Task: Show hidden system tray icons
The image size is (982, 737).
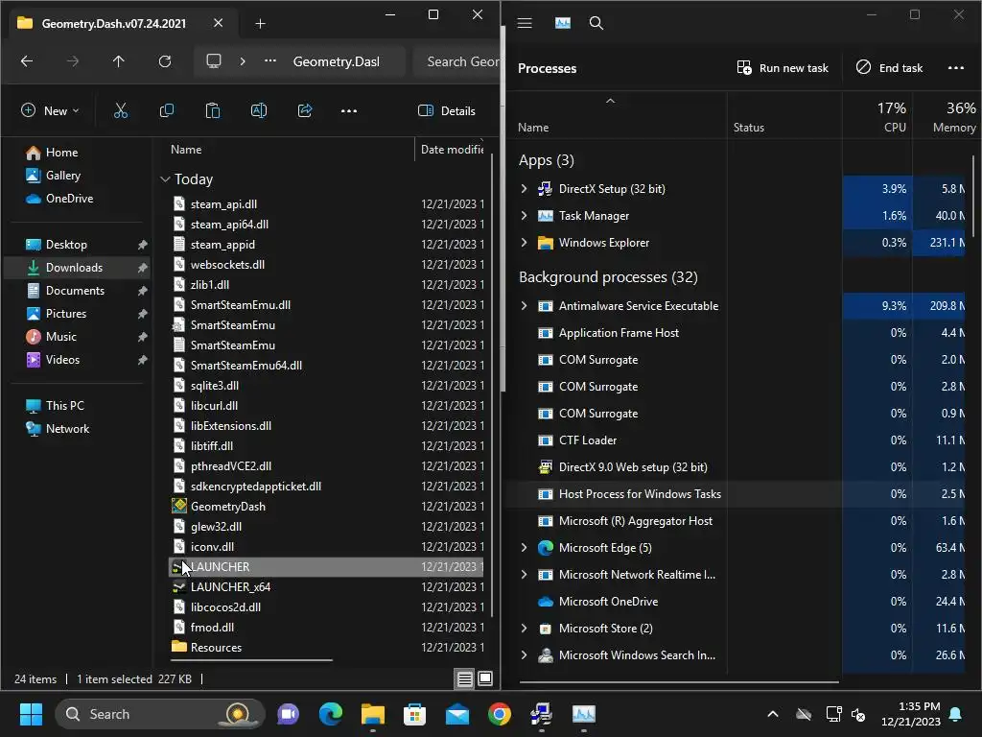Action: 773,714
